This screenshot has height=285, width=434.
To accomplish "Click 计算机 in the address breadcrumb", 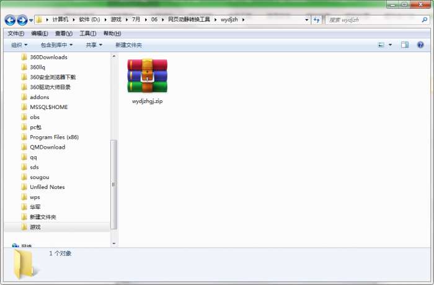I will 60,19.
